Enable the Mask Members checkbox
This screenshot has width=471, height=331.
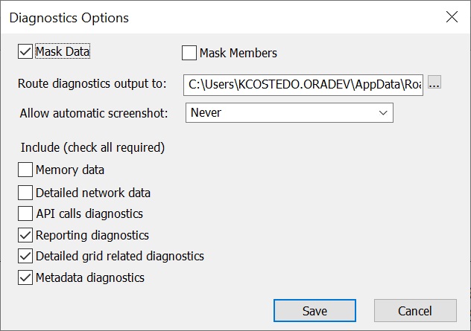[x=189, y=53]
